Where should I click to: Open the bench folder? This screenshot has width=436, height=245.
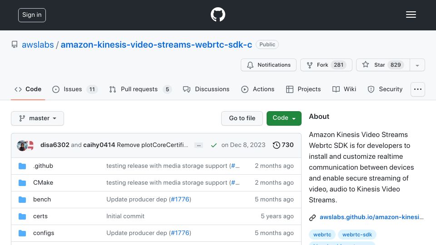[x=42, y=200]
